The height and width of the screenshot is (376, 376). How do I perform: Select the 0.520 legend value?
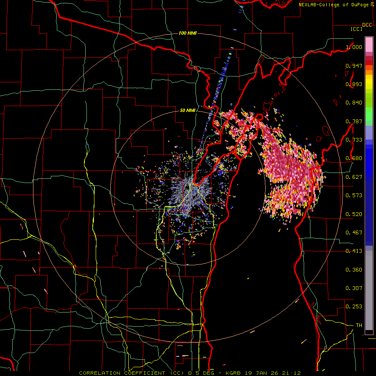(x=354, y=214)
